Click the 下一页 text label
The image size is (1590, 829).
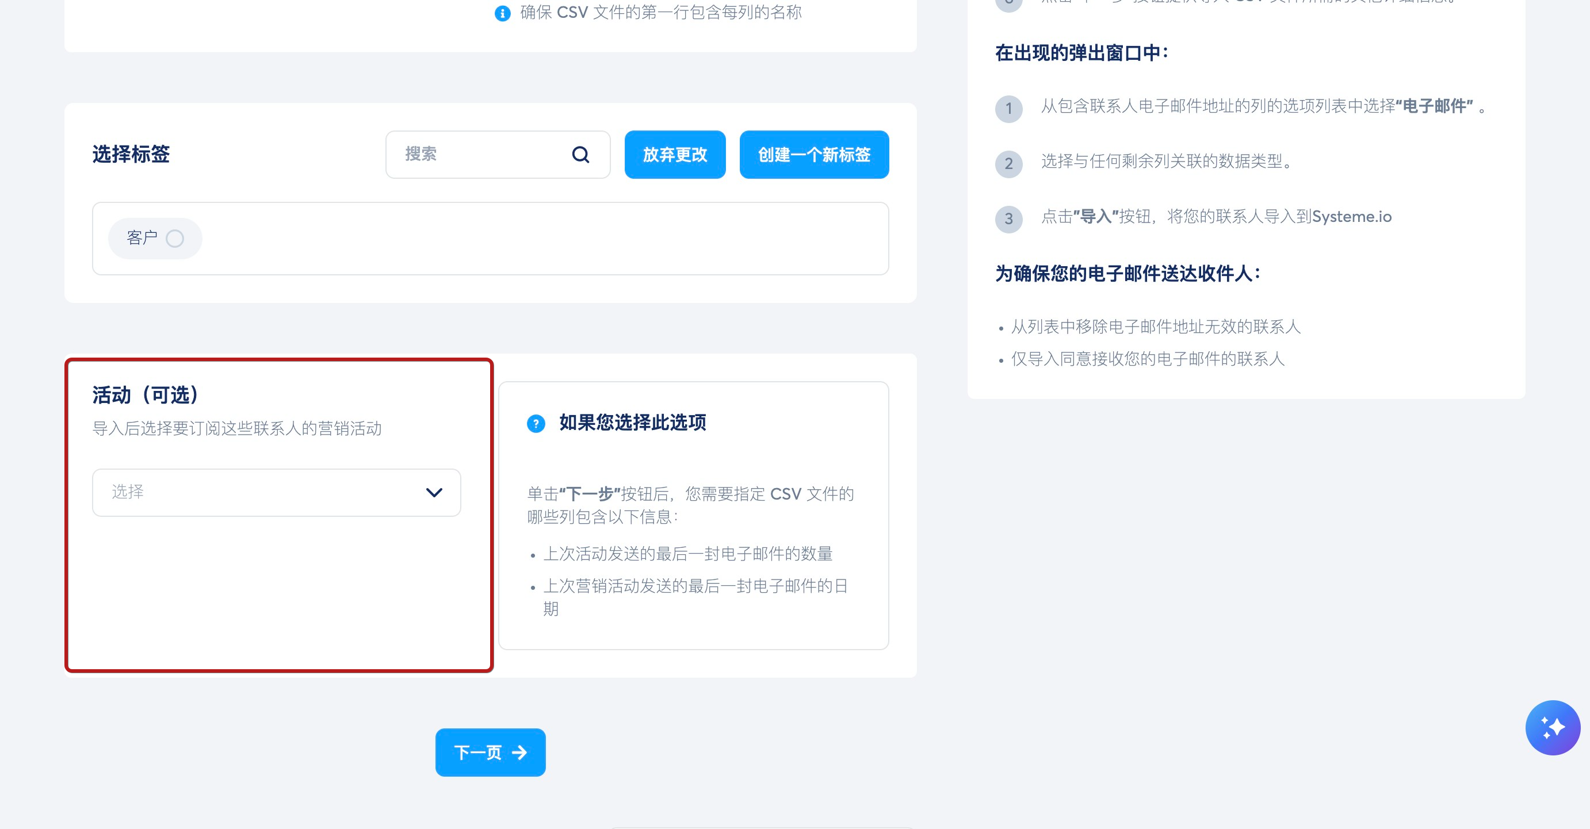(x=477, y=752)
